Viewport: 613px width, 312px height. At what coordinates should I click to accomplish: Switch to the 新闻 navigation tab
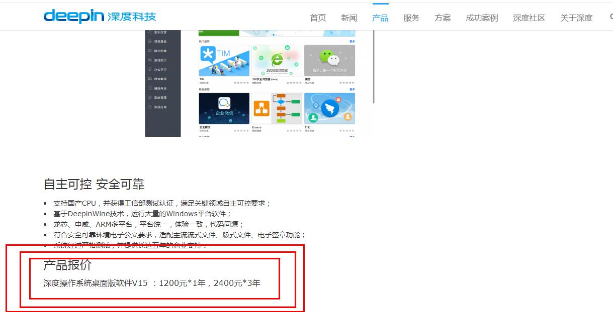point(349,17)
